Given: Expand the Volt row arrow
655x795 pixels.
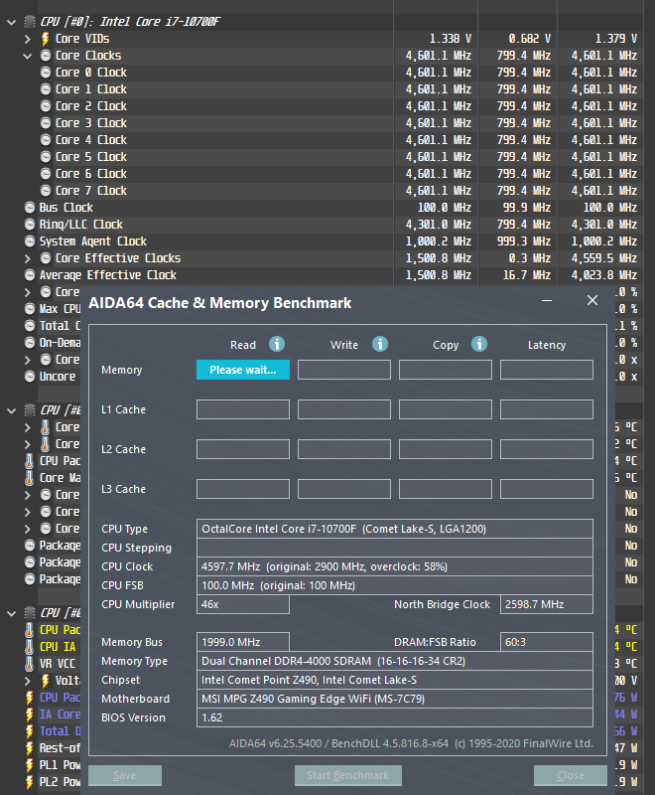Looking at the screenshot, I should 28,681.
